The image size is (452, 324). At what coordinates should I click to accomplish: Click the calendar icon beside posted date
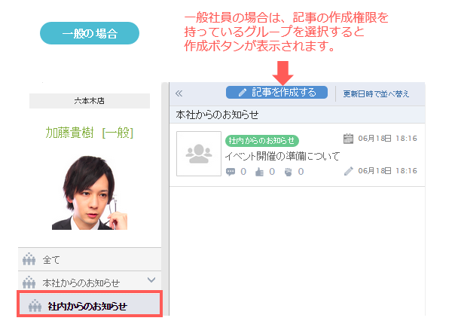[348, 139]
